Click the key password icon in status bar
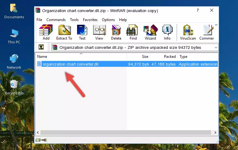Screen dimensions: 238x150 (x=44, y=140)
